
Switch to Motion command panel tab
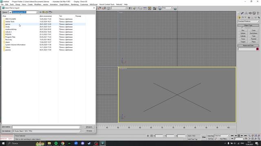coord(250,13)
